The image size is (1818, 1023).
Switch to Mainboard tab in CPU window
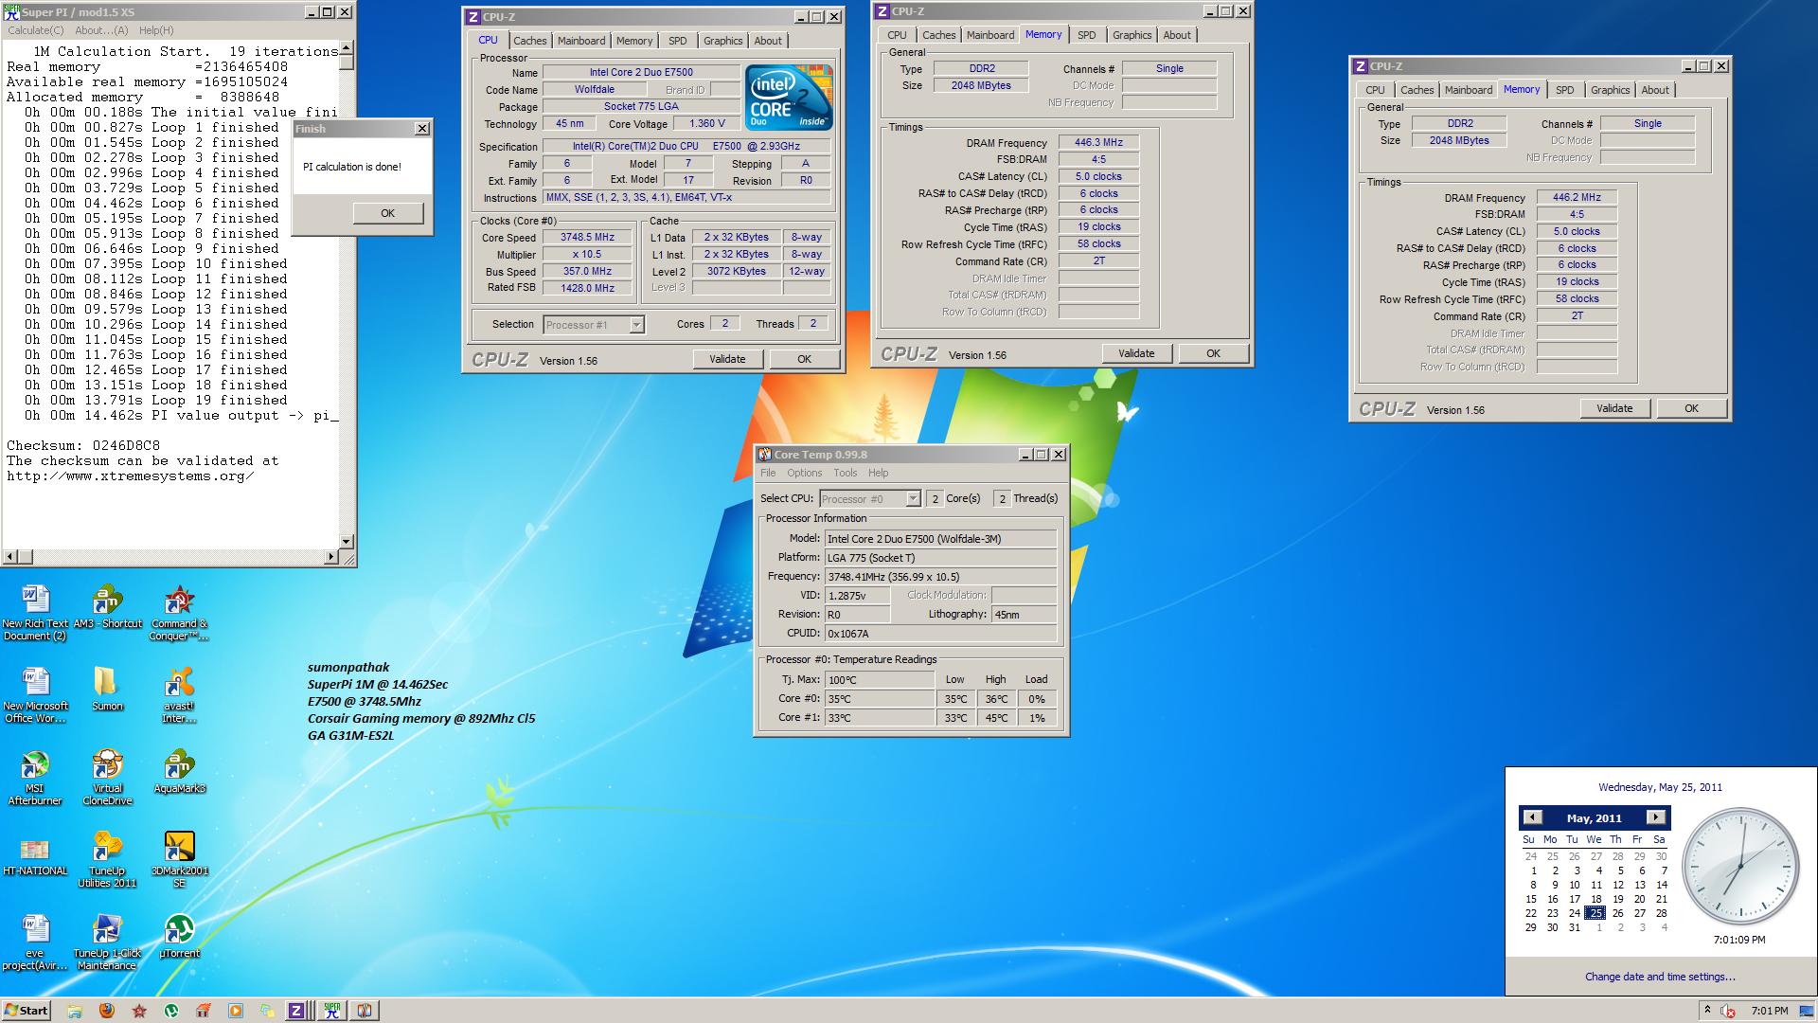(581, 41)
